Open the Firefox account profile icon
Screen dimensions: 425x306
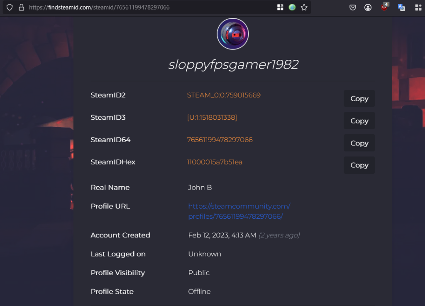pos(368,7)
